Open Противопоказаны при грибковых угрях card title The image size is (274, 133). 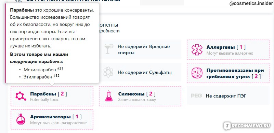[x=235, y=73]
